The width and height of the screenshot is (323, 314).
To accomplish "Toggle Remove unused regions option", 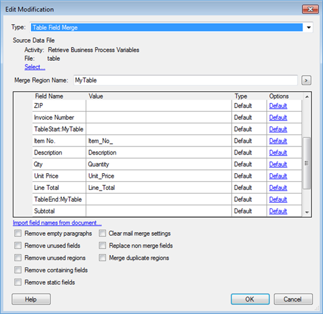I will 18,258.
